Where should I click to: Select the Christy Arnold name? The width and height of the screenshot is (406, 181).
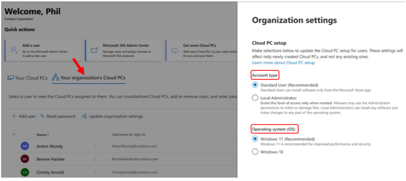(50, 172)
